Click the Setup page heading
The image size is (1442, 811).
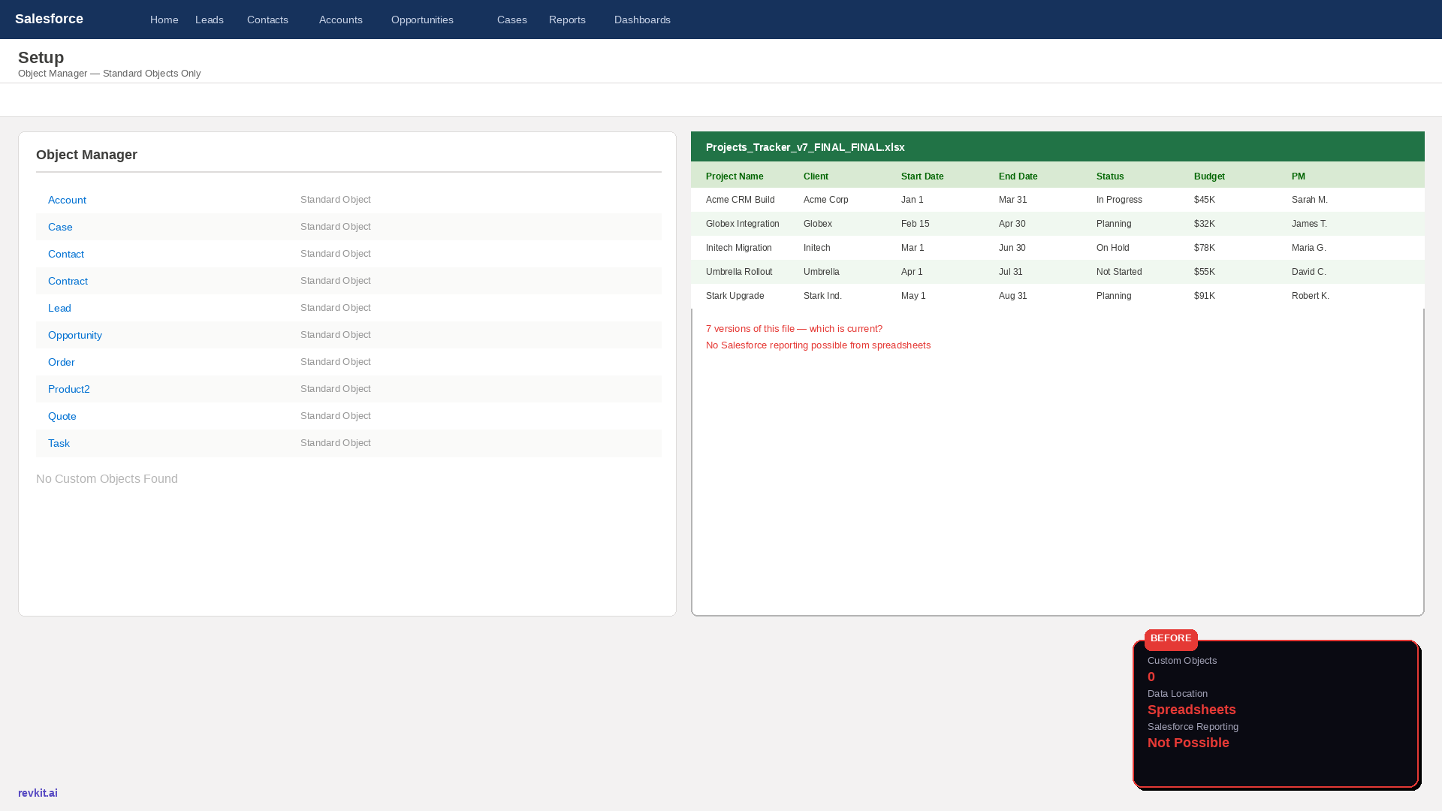(x=41, y=58)
